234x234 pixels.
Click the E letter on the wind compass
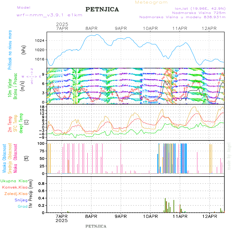point(40,77)
